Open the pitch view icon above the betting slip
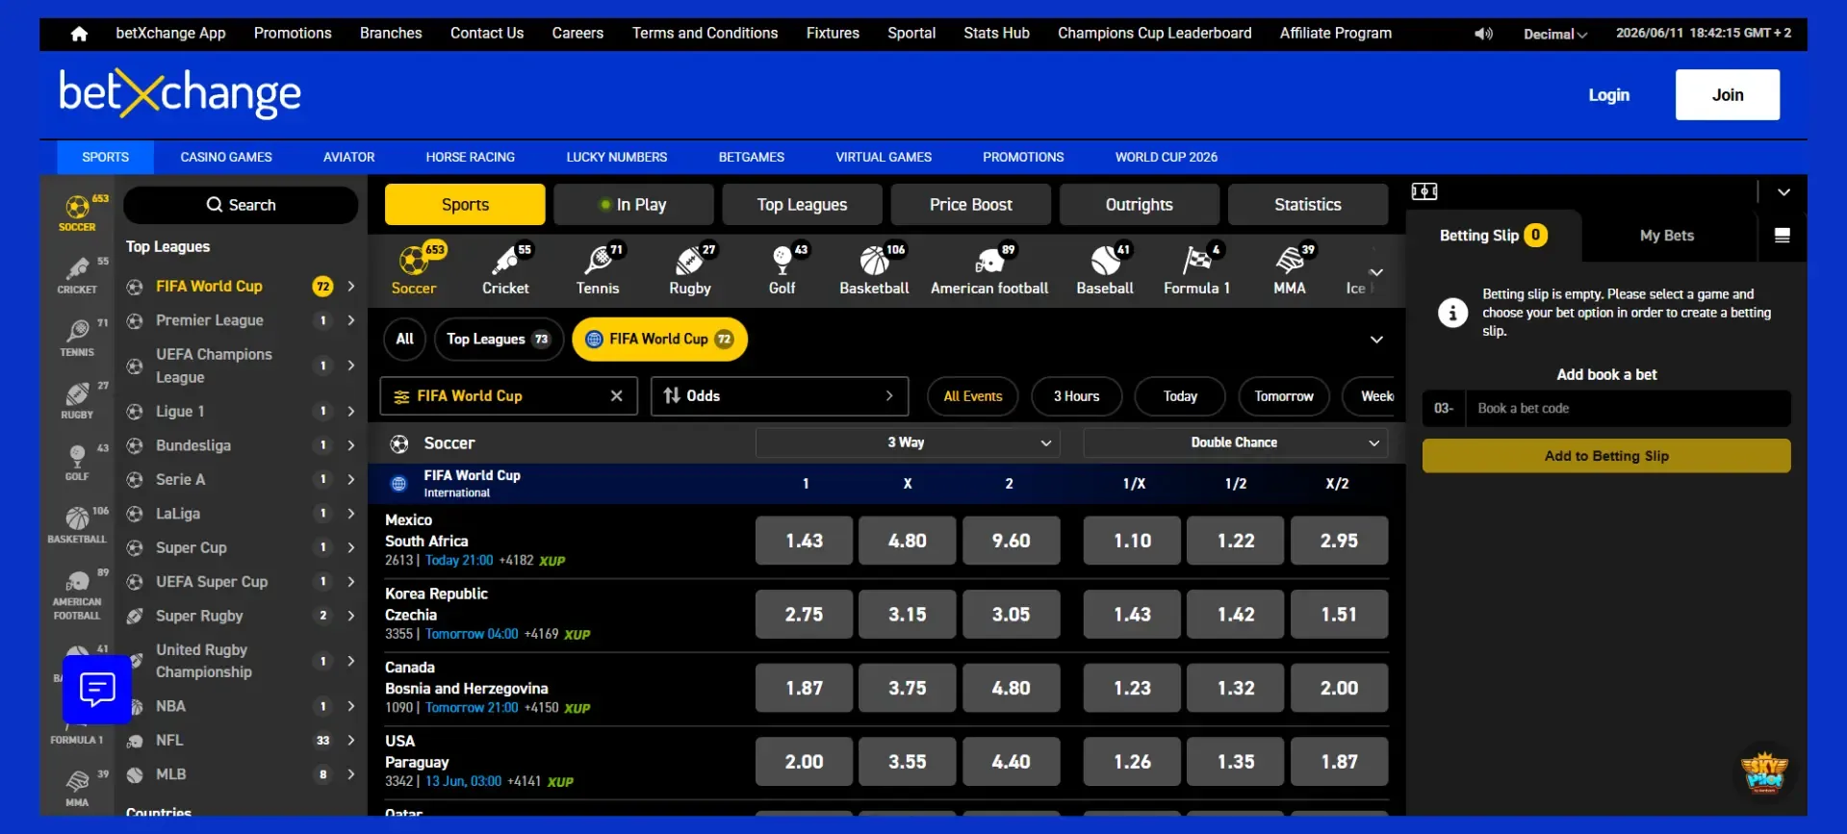The width and height of the screenshot is (1847, 834). (x=1424, y=191)
